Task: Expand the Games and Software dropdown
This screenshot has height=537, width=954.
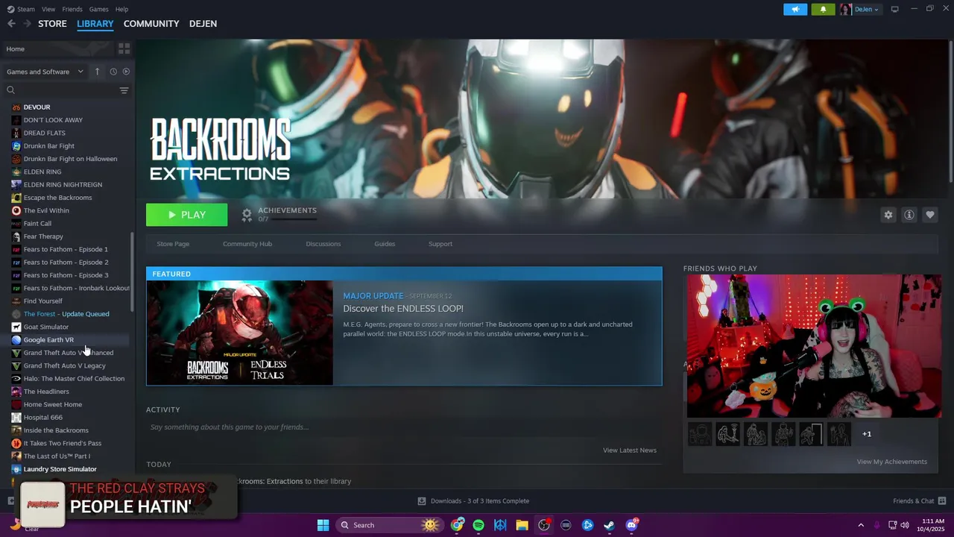Action: (45, 72)
